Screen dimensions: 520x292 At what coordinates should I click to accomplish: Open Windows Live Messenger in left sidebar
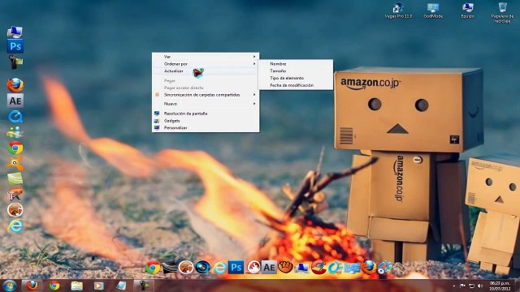coord(15,132)
